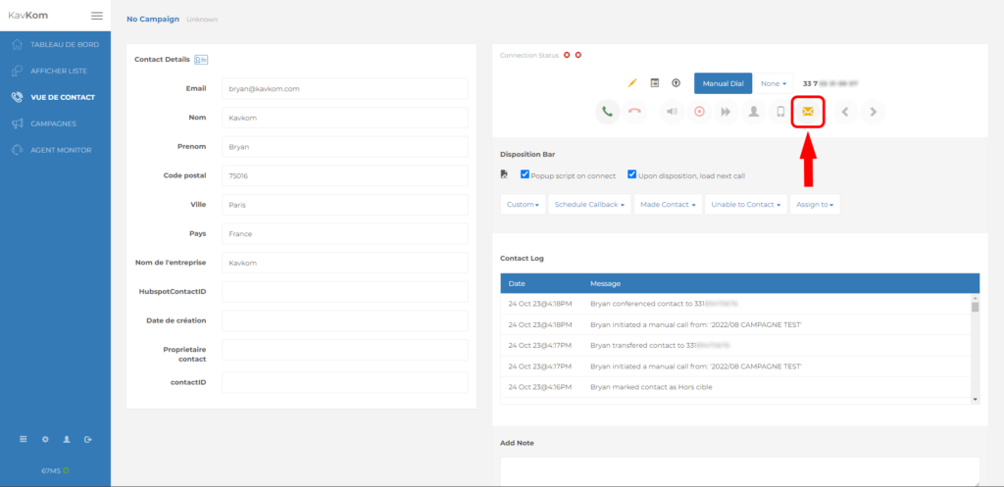Go to next contact with right arrow
1004x487 pixels.
(872, 112)
